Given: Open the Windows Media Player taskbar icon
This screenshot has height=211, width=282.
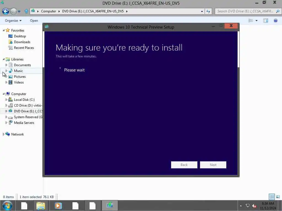Looking at the screenshot, I should tap(58, 206).
